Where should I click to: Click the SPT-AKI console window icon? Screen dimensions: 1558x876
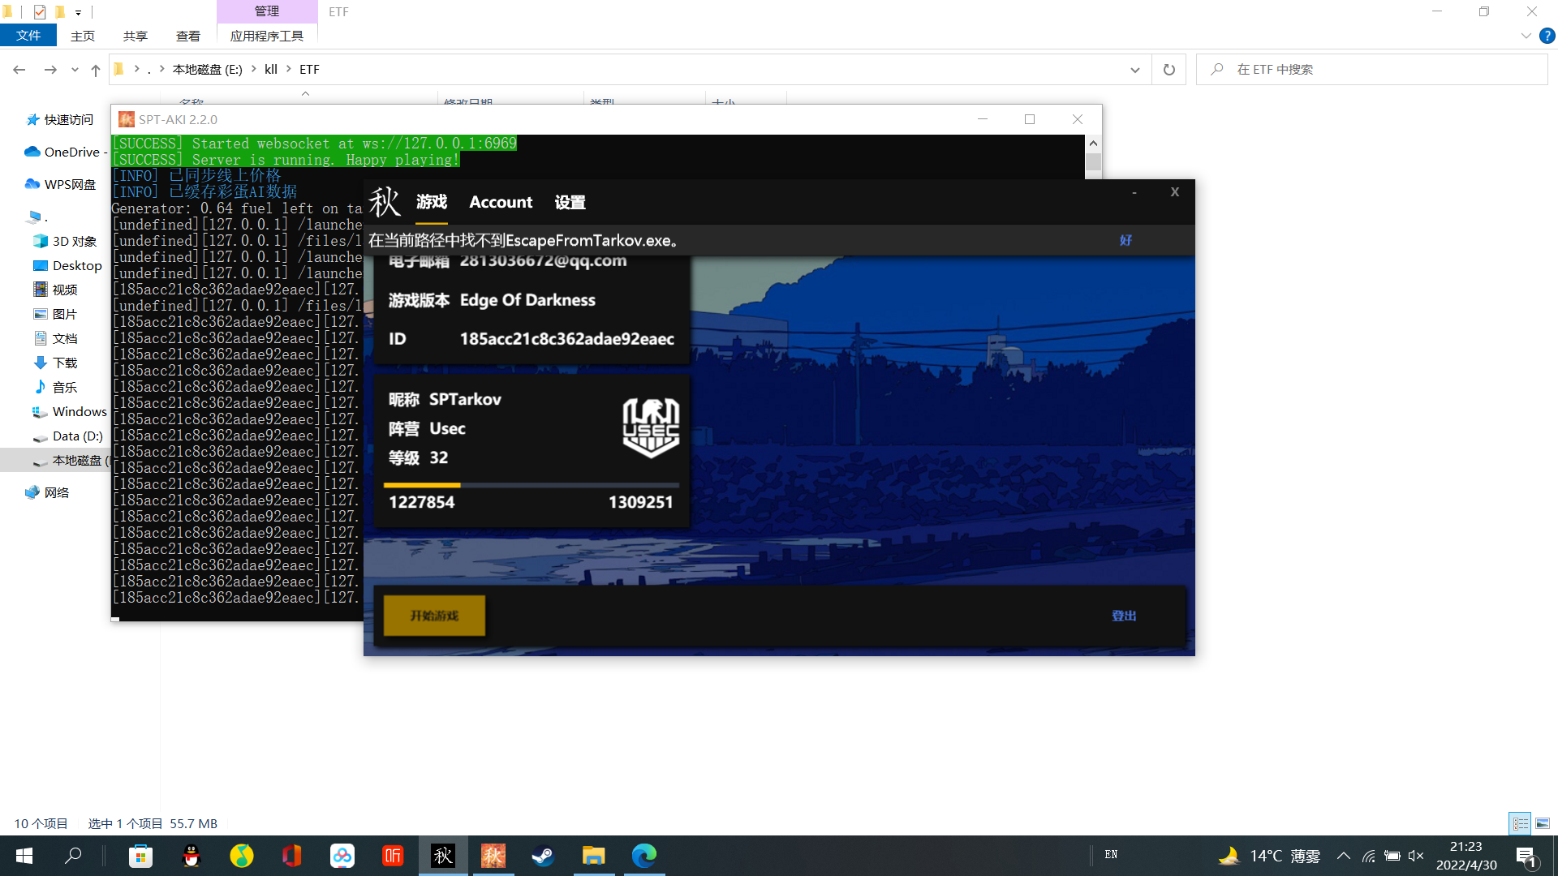click(x=127, y=119)
